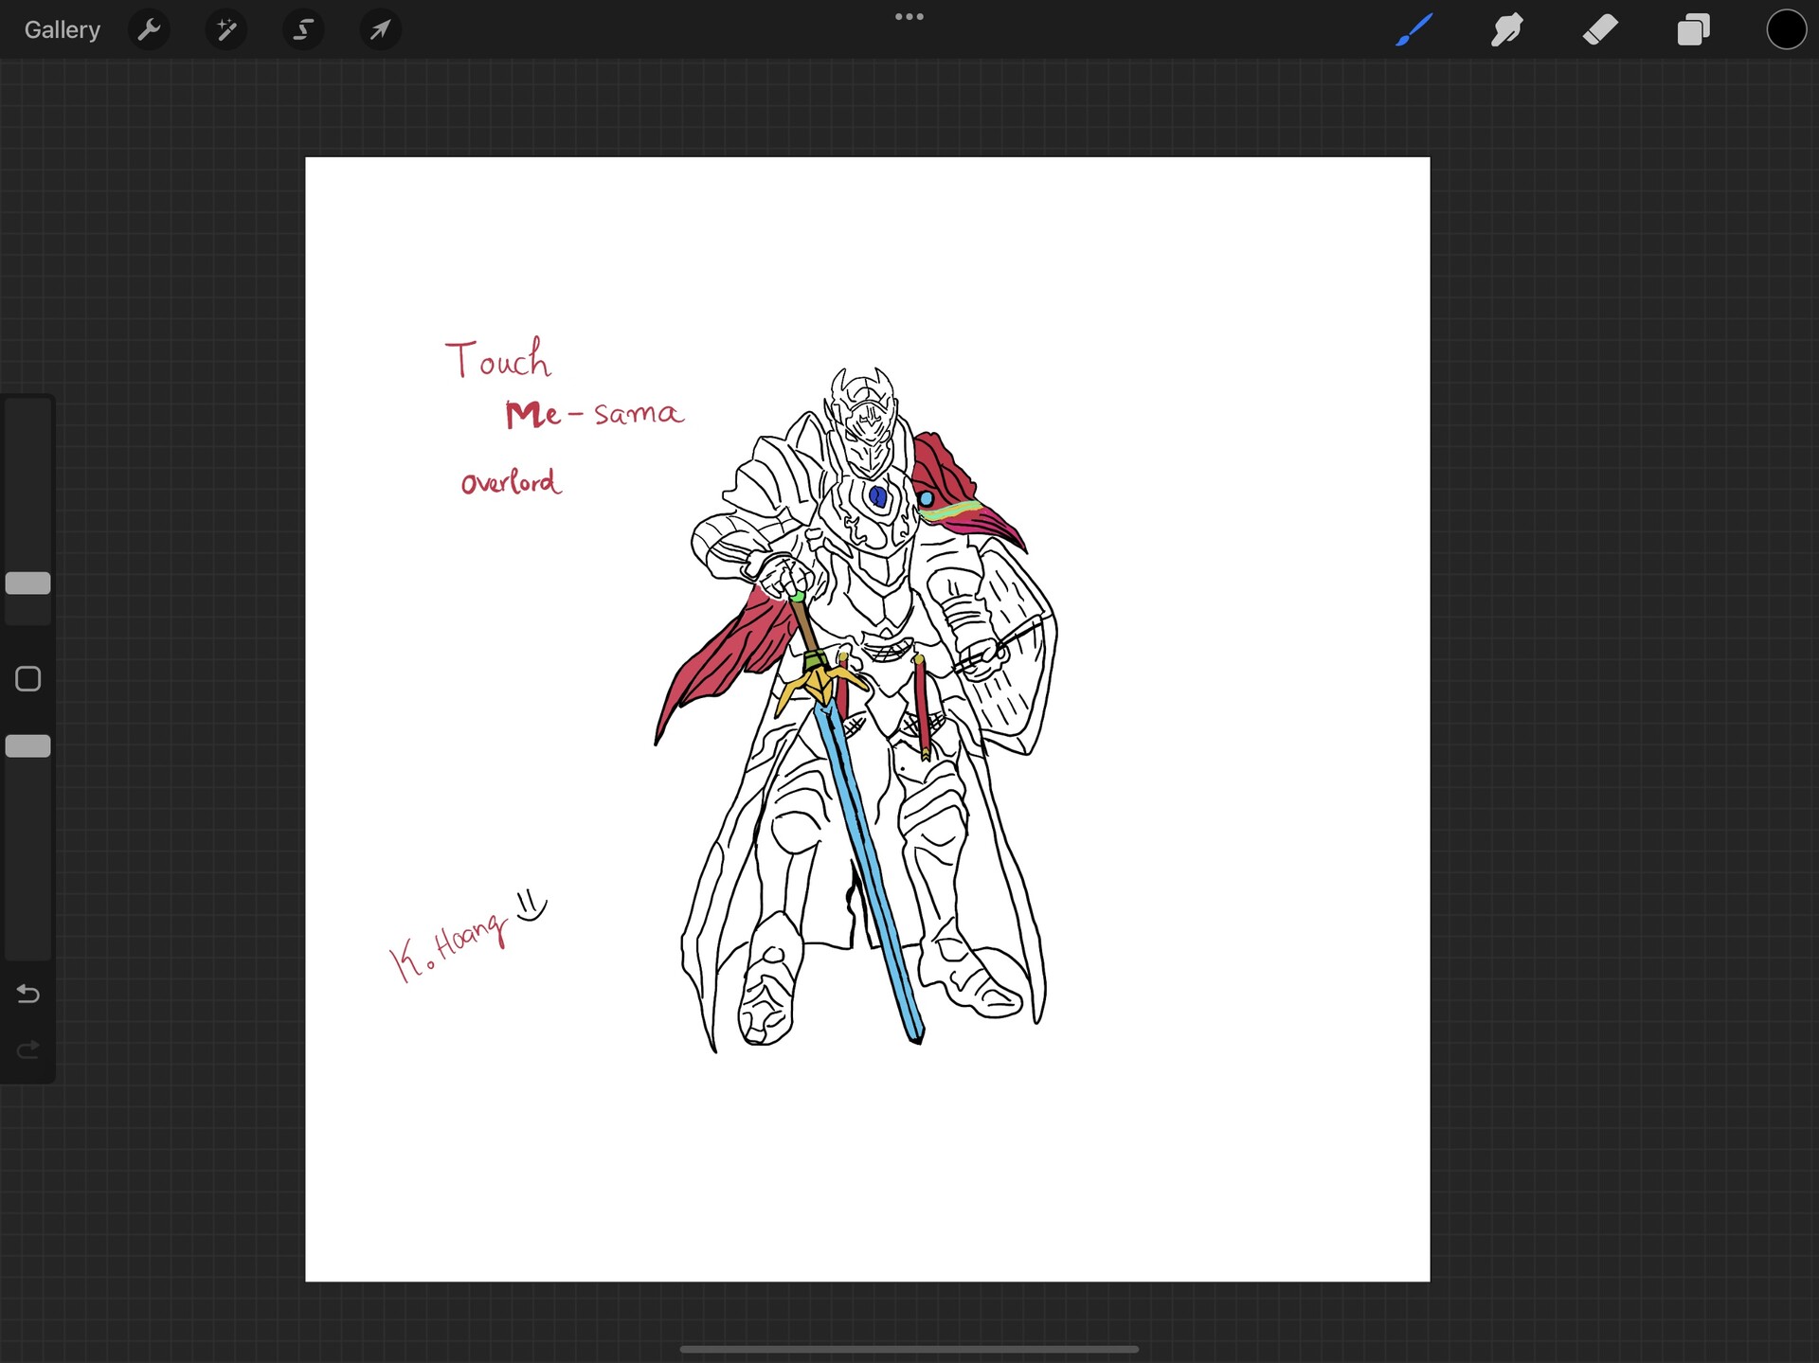Open the Selection tool

point(302,29)
